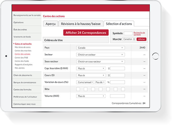Open Communiquer avec nous menu item
The image size is (172, 125).
pos(27,104)
